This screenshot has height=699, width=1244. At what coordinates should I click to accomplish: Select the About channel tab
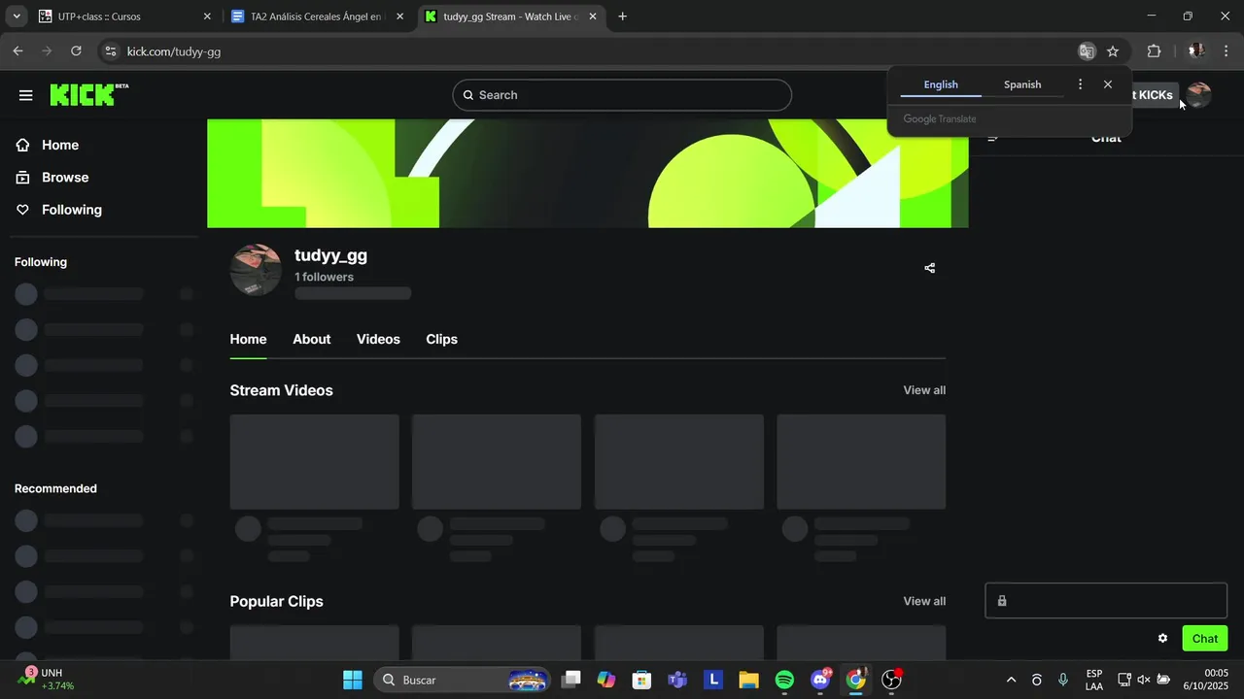pos(312,339)
